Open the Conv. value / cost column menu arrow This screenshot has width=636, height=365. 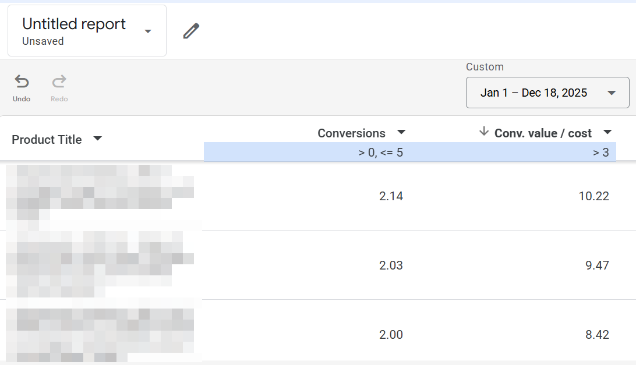(x=607, y=132)
